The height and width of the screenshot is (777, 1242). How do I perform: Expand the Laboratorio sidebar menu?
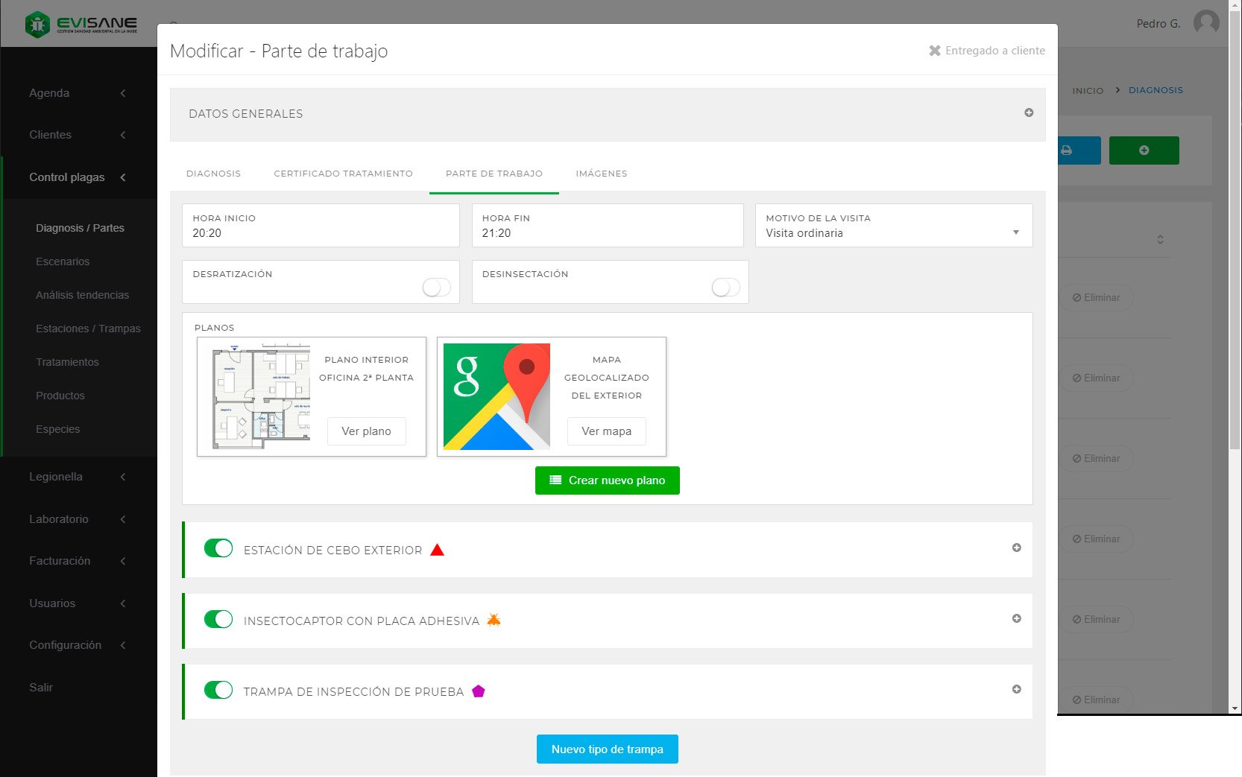(x=78, y=519)
